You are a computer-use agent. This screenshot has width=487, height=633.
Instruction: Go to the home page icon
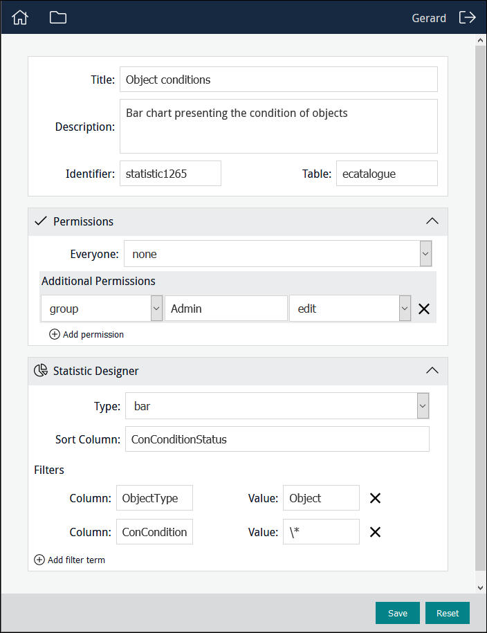tap(20, 18)
